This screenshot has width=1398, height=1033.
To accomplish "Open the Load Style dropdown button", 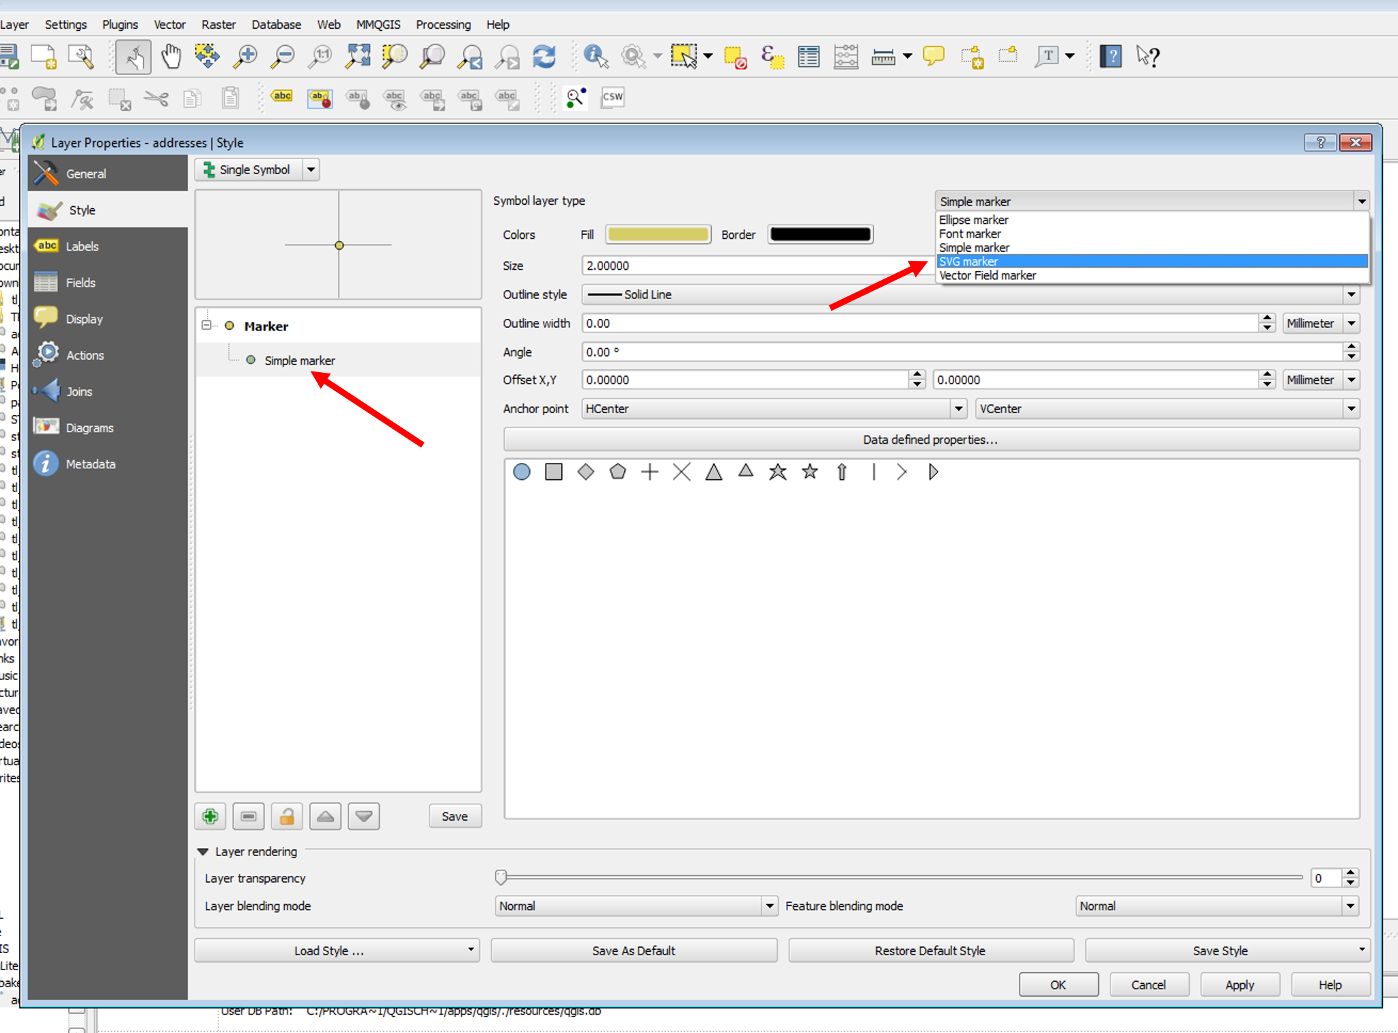I will pyautogui.click(x=337, y=950).
